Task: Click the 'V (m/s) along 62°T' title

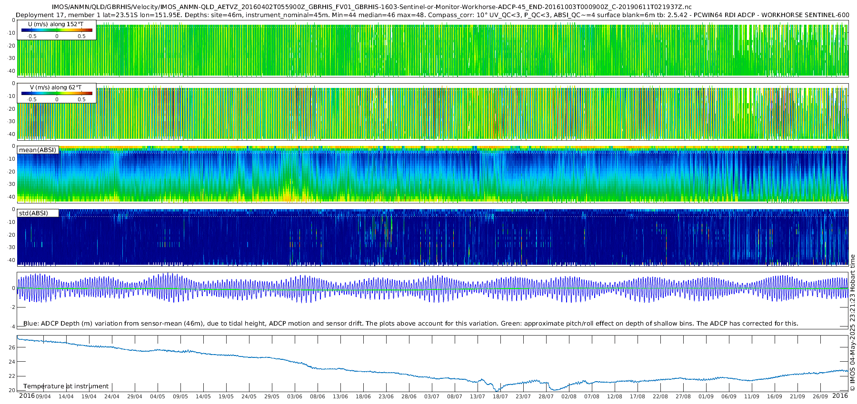Action: 56,87
